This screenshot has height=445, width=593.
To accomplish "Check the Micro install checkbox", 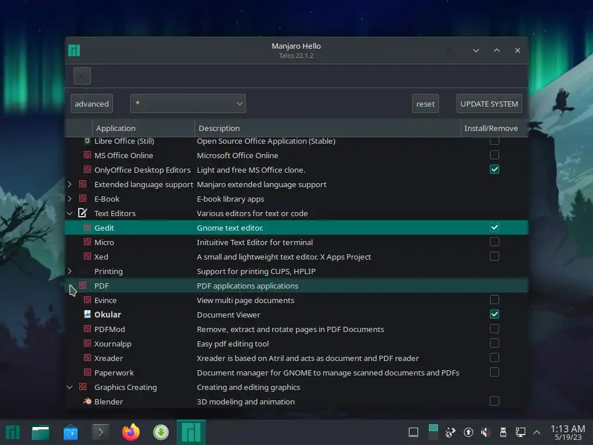I will pos(495,242).
